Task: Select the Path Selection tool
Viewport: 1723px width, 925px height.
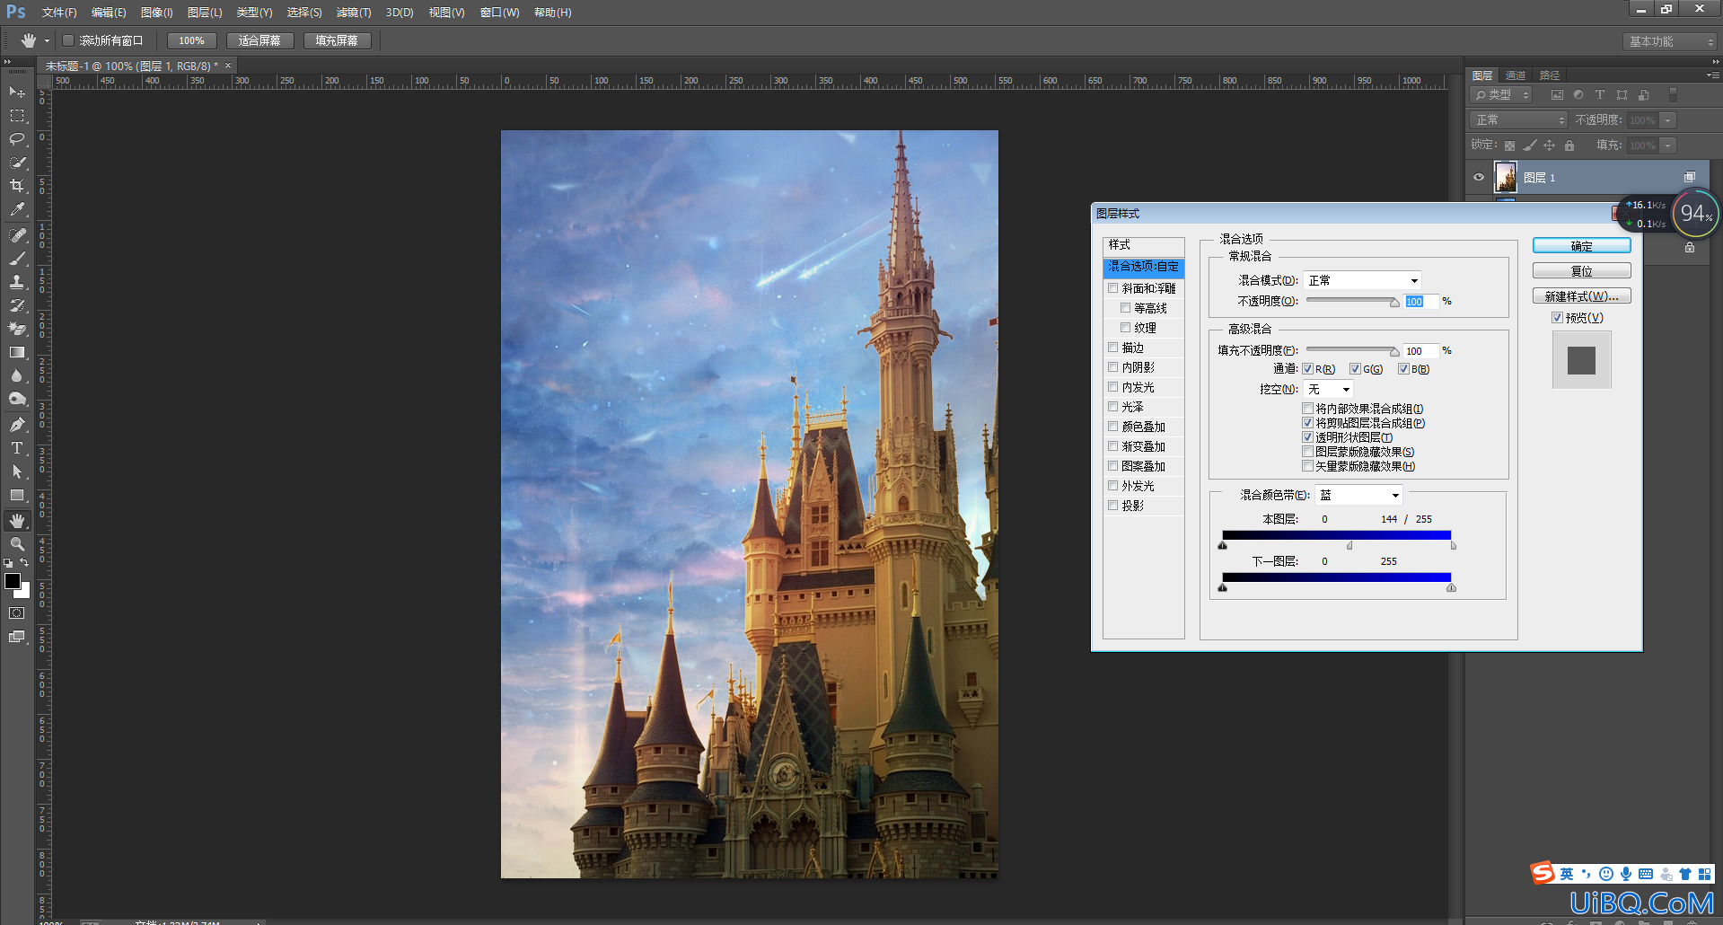Action: (x=17, y=471)
